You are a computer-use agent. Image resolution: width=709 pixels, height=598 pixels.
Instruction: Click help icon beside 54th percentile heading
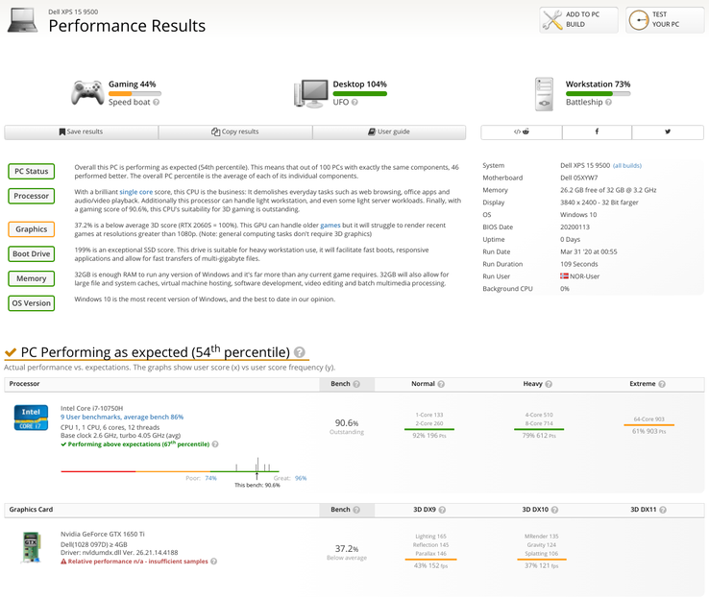[x=300, y=352]
